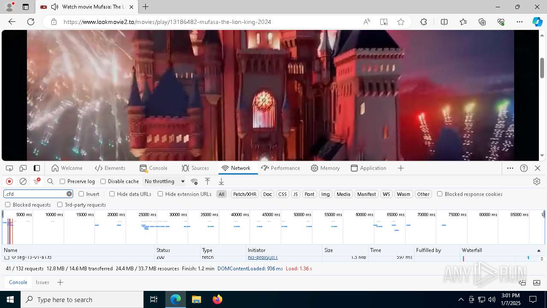Image resolution: width=547 pixels, height=308 pixels.
Task: Open the Memory tab
Action: pyautogui.click(x=325, y=168)
